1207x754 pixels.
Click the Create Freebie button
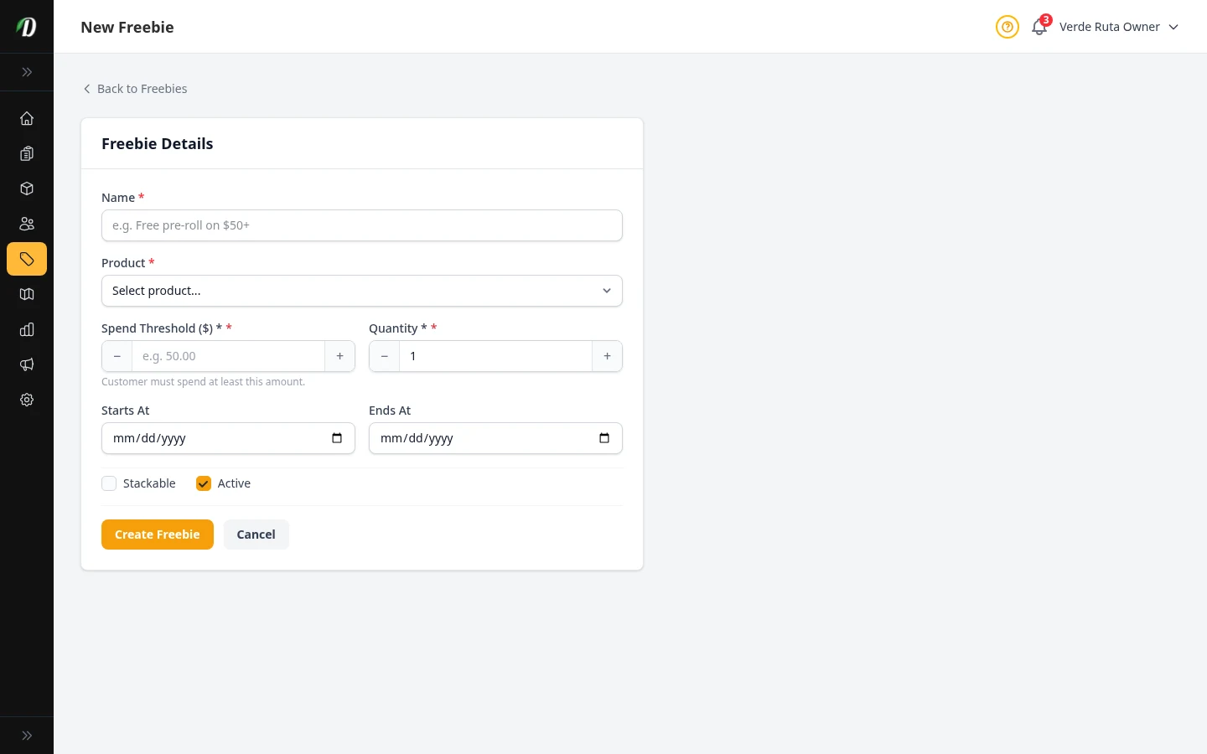pyautogui.click(x=157, y=534)
